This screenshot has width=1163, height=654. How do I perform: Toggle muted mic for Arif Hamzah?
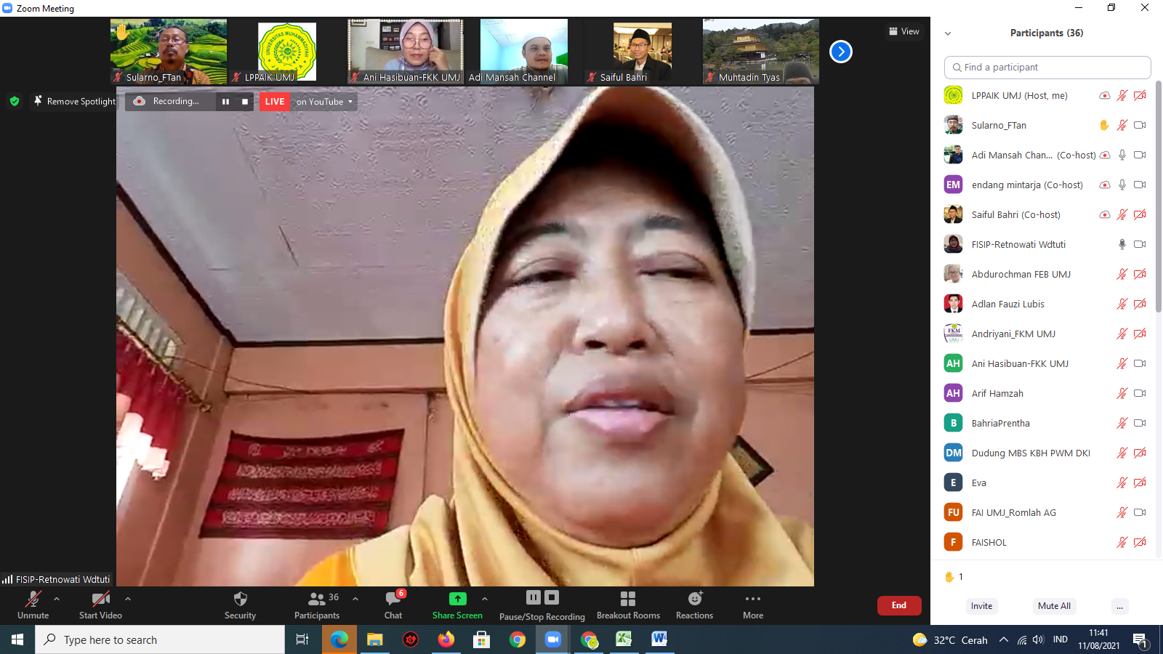coord(1122,393)
